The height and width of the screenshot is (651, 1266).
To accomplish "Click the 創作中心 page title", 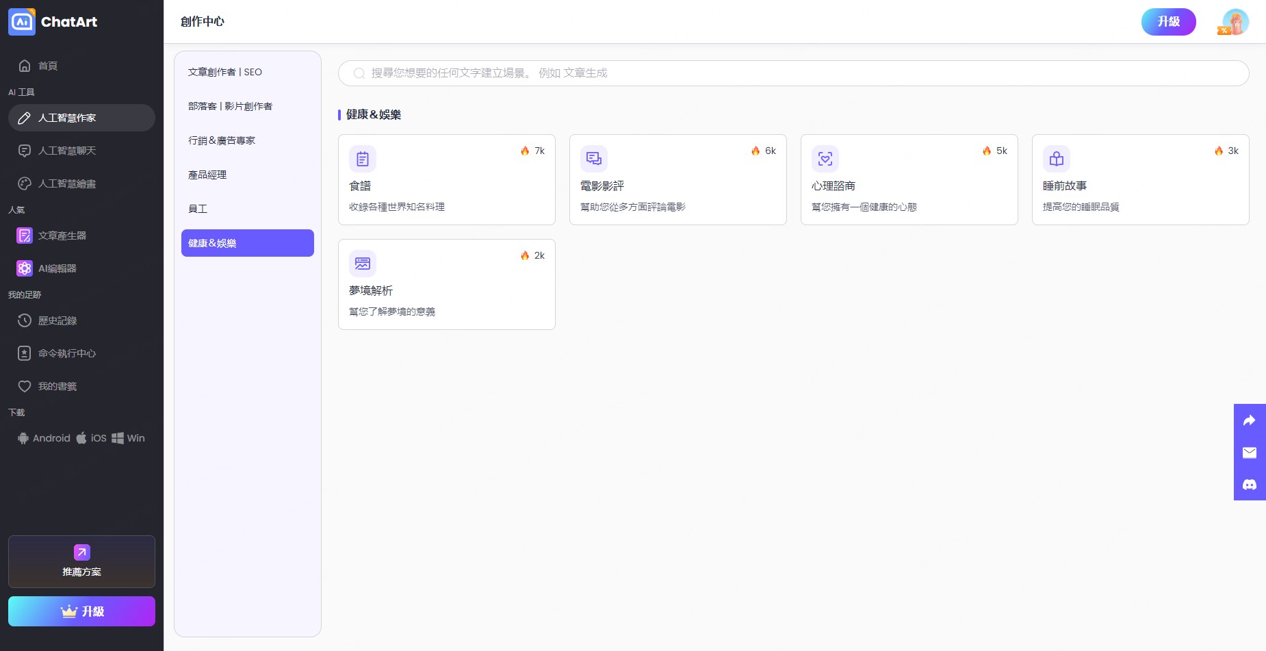I will tap(203, 22).
